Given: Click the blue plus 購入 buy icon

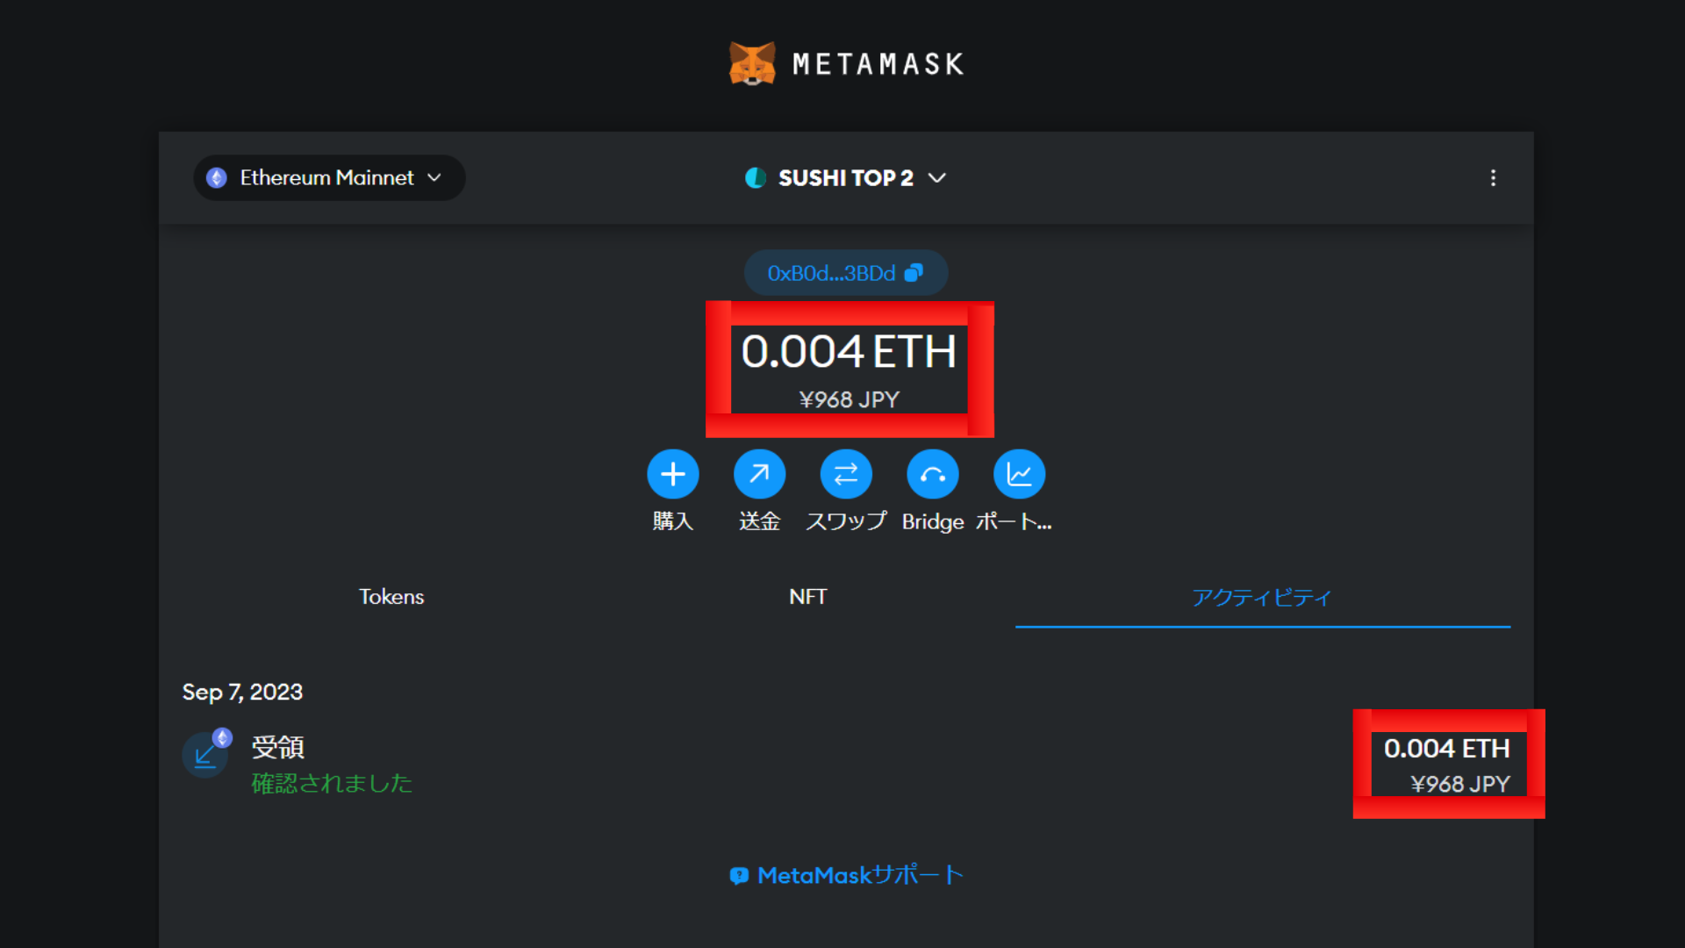Looking at the screenshot, I should (x=673, y=474).
